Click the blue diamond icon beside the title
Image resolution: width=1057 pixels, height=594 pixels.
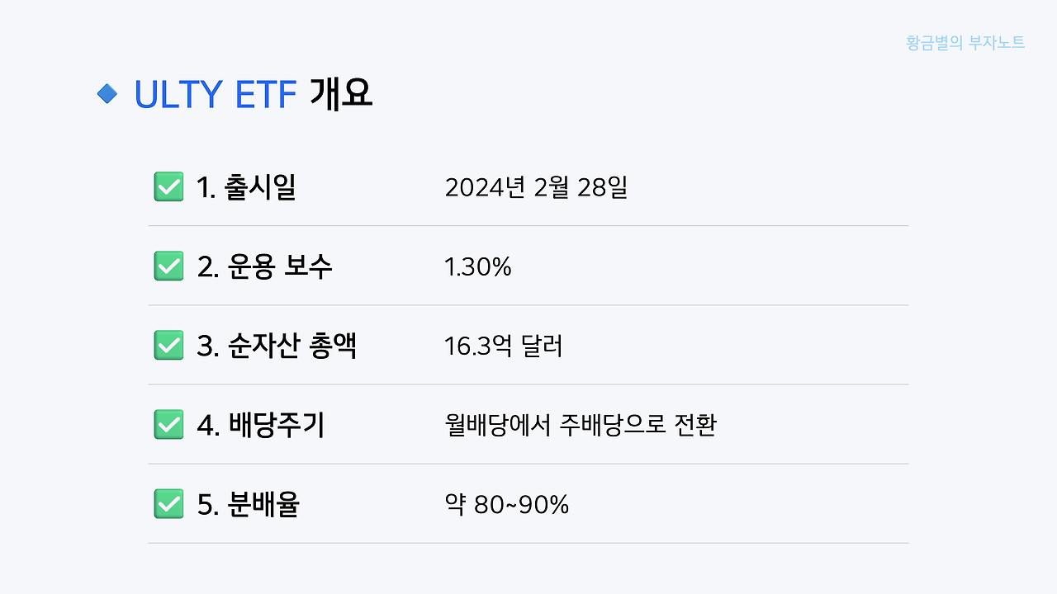click(107, 94)
